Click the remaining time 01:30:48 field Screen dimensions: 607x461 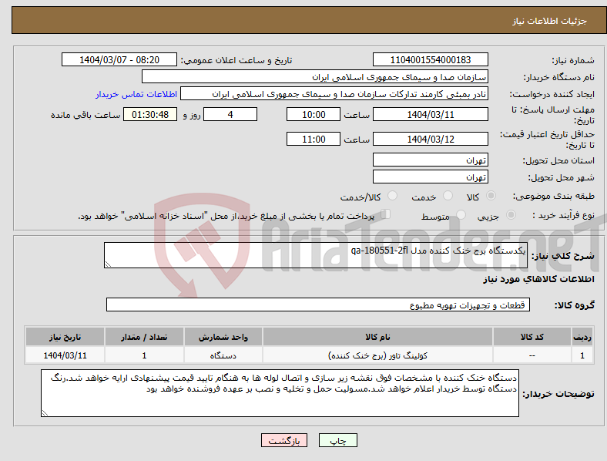[150, 114]
